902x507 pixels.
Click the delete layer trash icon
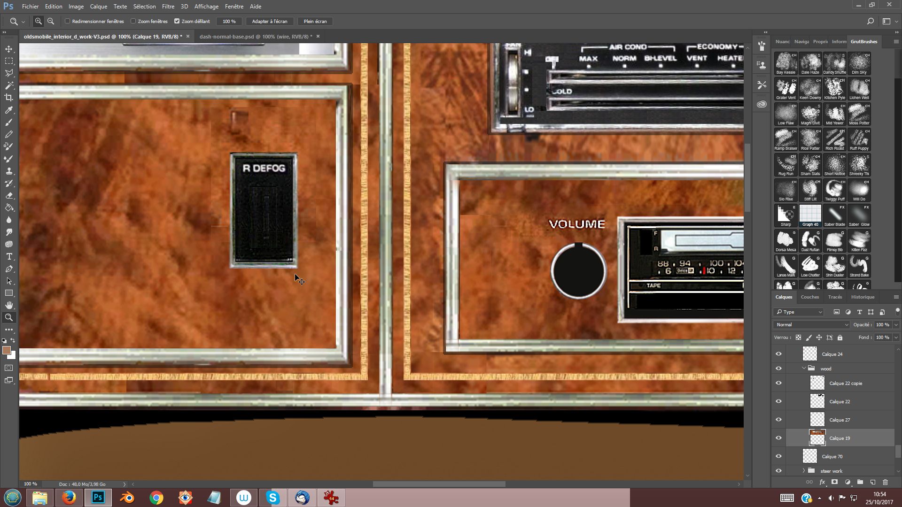tap(885, 482)
